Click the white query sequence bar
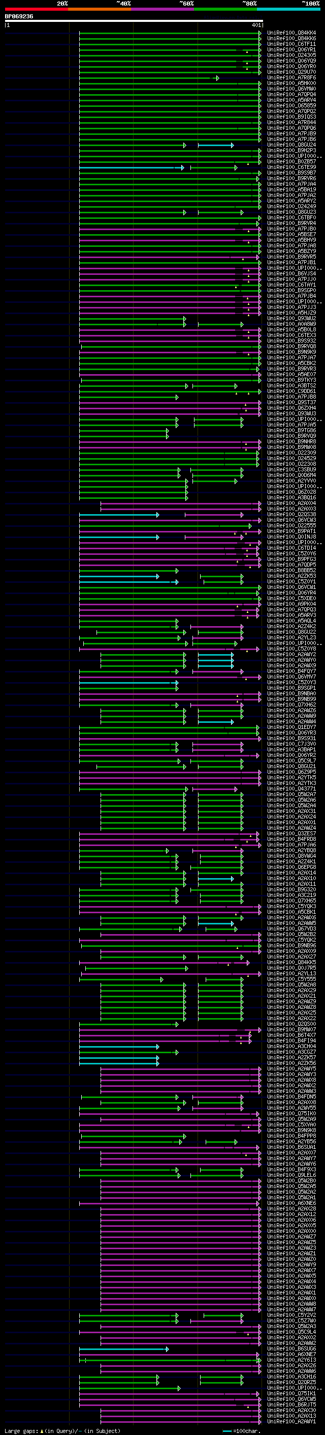The height and width of the screenshot is (1435, 325). (134, 21)
